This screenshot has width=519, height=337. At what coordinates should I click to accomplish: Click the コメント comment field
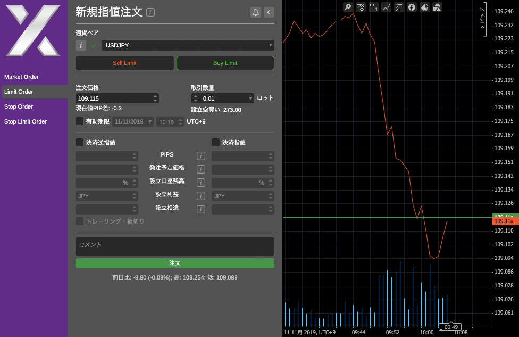click(175, 246)
